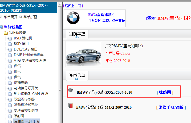Click the sidebar vertical scrollbar track
Image resolution: width=191 pixels, height=123 pixels.
pyautogui.click(x=60, y=65)
